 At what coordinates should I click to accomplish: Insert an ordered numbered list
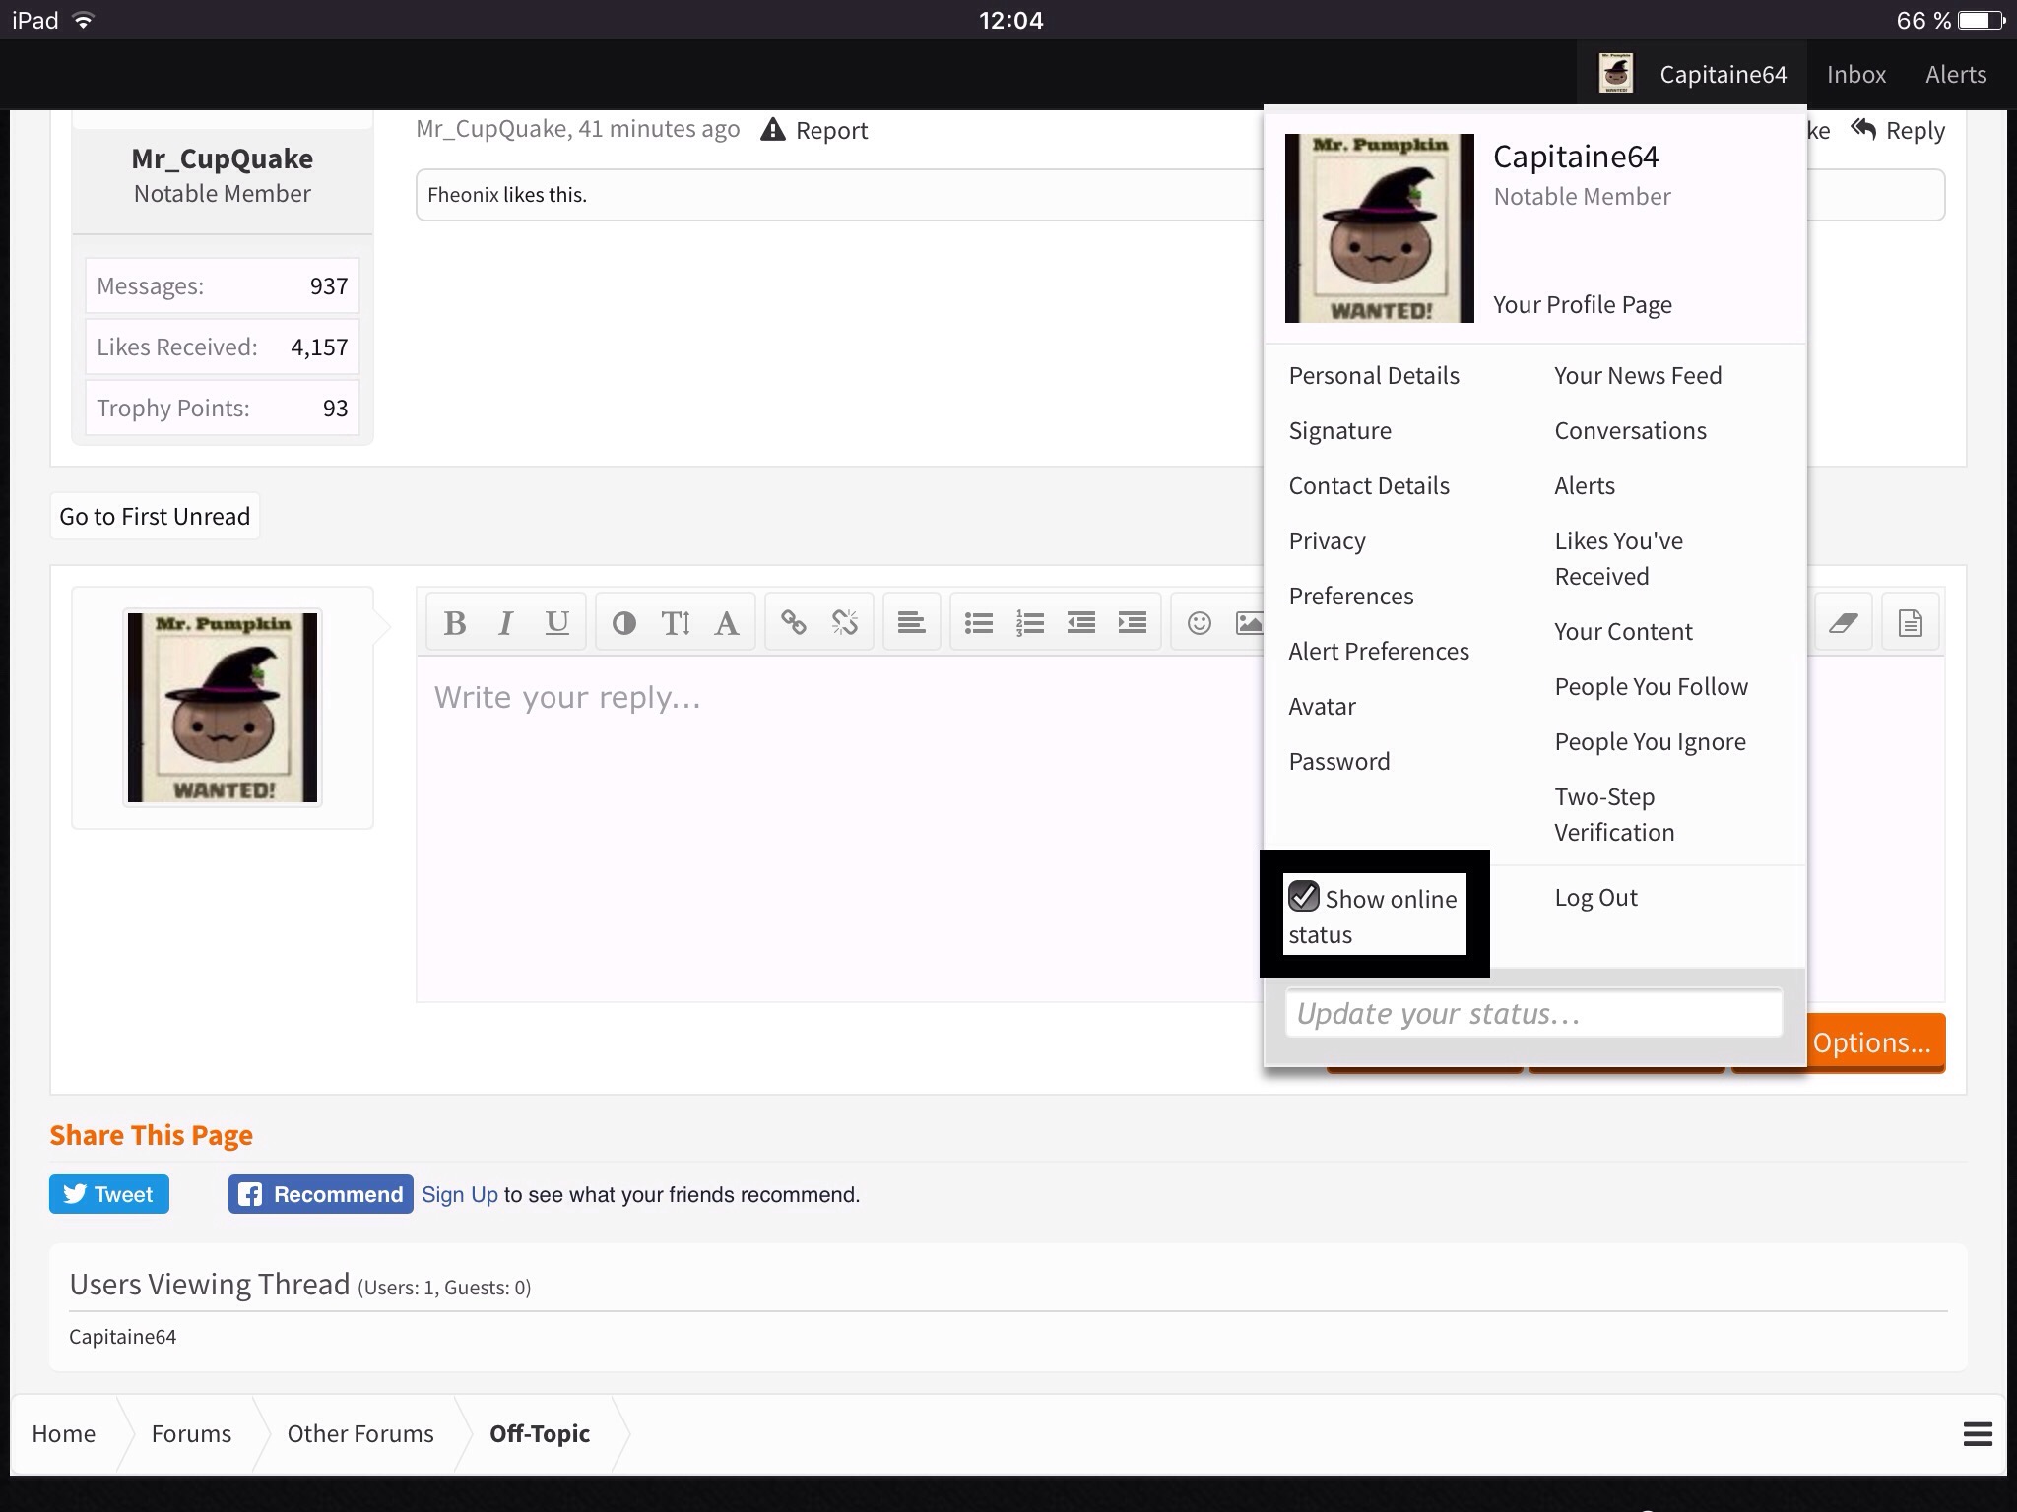(1030, 623)
